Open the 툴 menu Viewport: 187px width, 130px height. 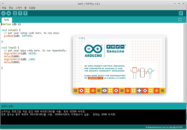25,8
